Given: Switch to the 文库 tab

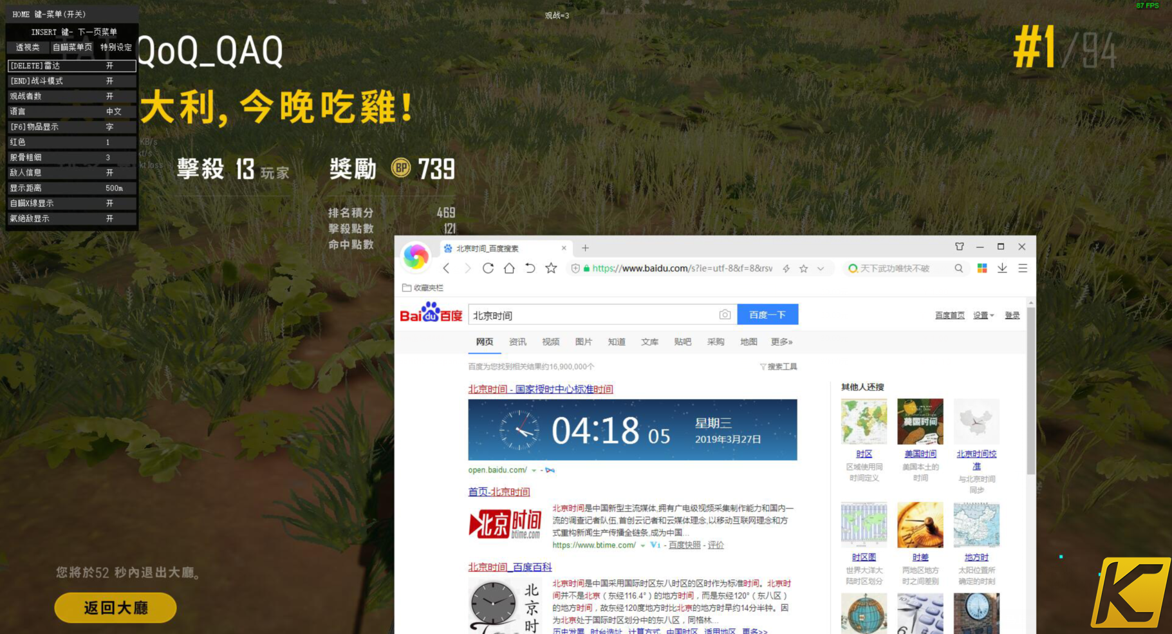Looking at the screenshot, I should [649, 342].
